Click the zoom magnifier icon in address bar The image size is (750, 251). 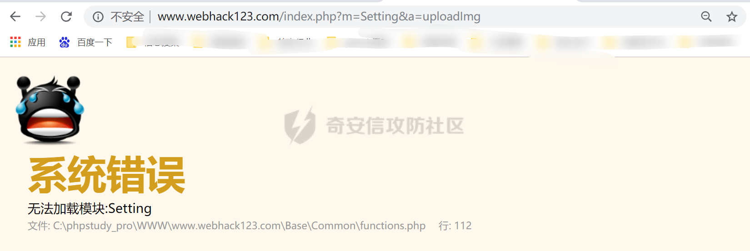pyautogui.click(x=706, y=17)
